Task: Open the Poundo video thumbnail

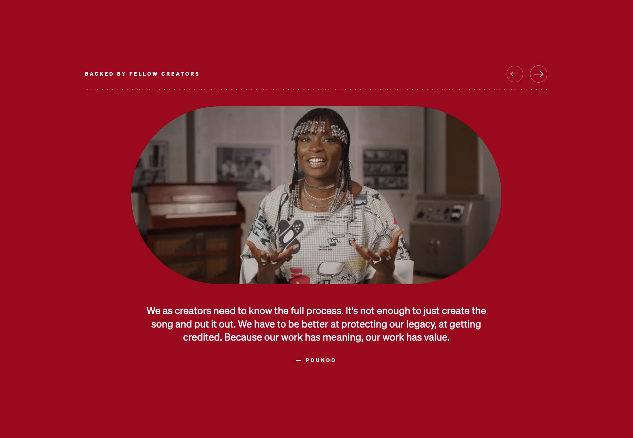Action: tap(316, 195)
